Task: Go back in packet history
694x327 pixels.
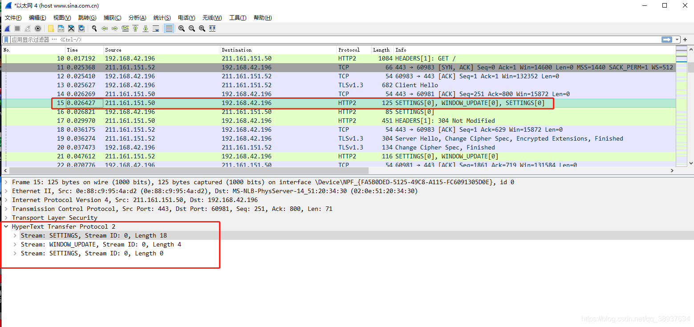Action: coord(105,28)
